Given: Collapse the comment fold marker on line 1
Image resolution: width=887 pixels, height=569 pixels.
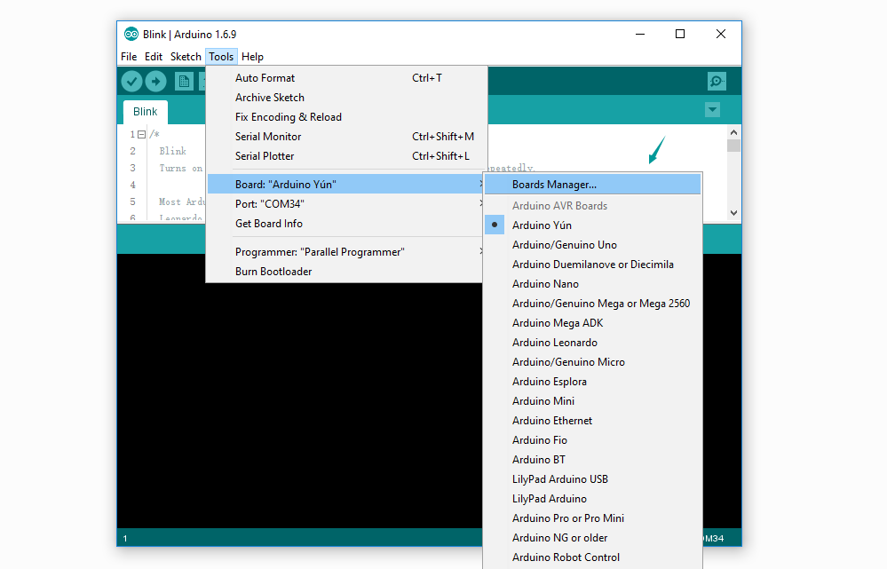Looking at the screenshot, I should pyautogui.click(x=141, y=135).
